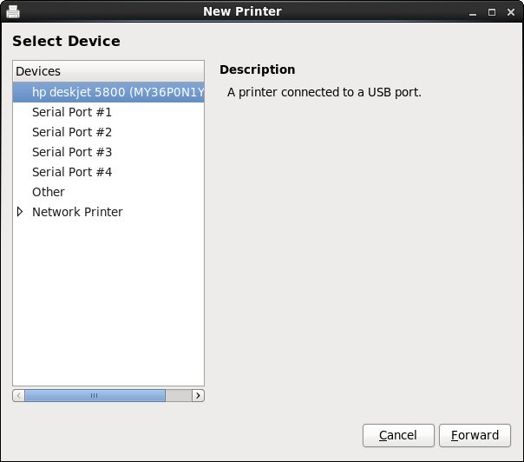Expand the Network Printer triangle
524x462 pixels.
(20, 212)
